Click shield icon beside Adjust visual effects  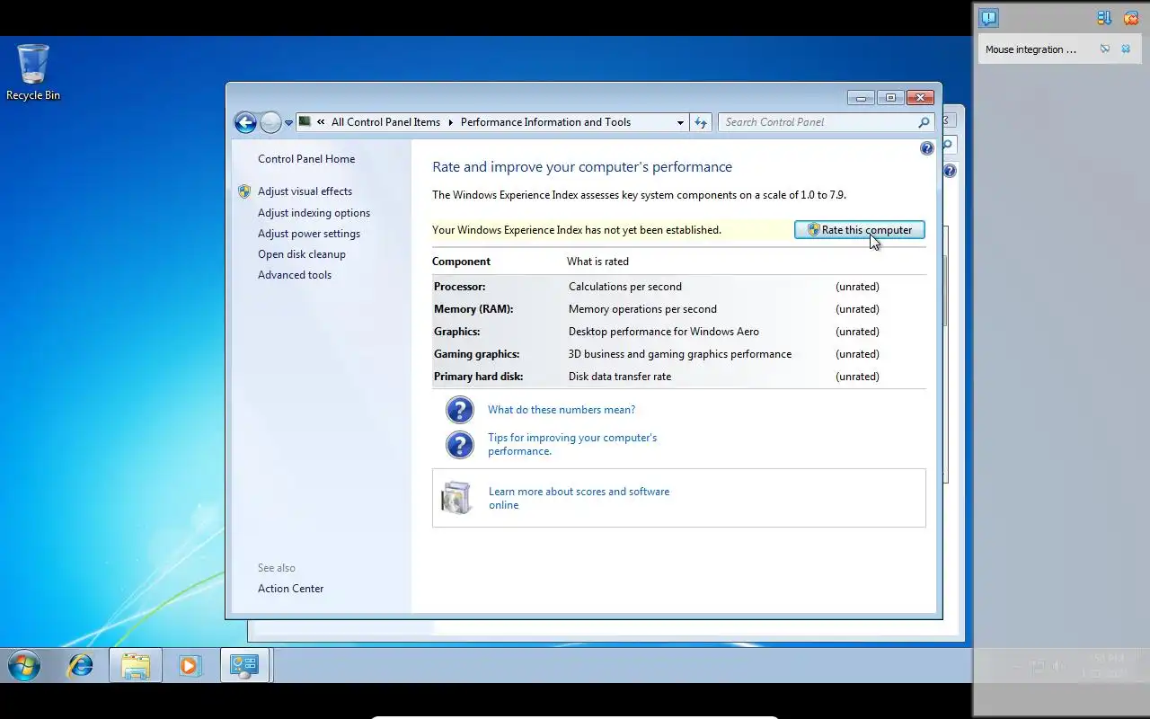[x=244, y=191]
